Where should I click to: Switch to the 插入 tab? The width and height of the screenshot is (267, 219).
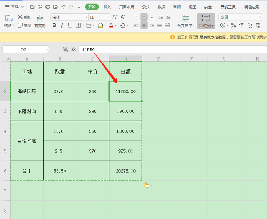click(x=107, y=7)
